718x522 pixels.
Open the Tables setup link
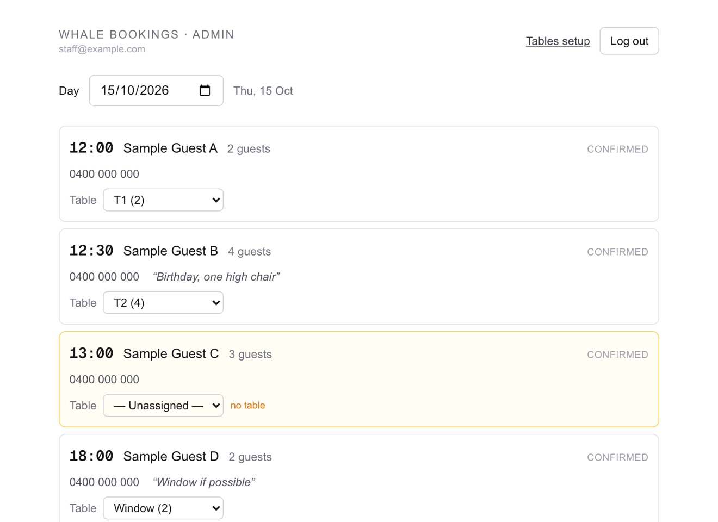pyautogui.click(x=558, y=41)
